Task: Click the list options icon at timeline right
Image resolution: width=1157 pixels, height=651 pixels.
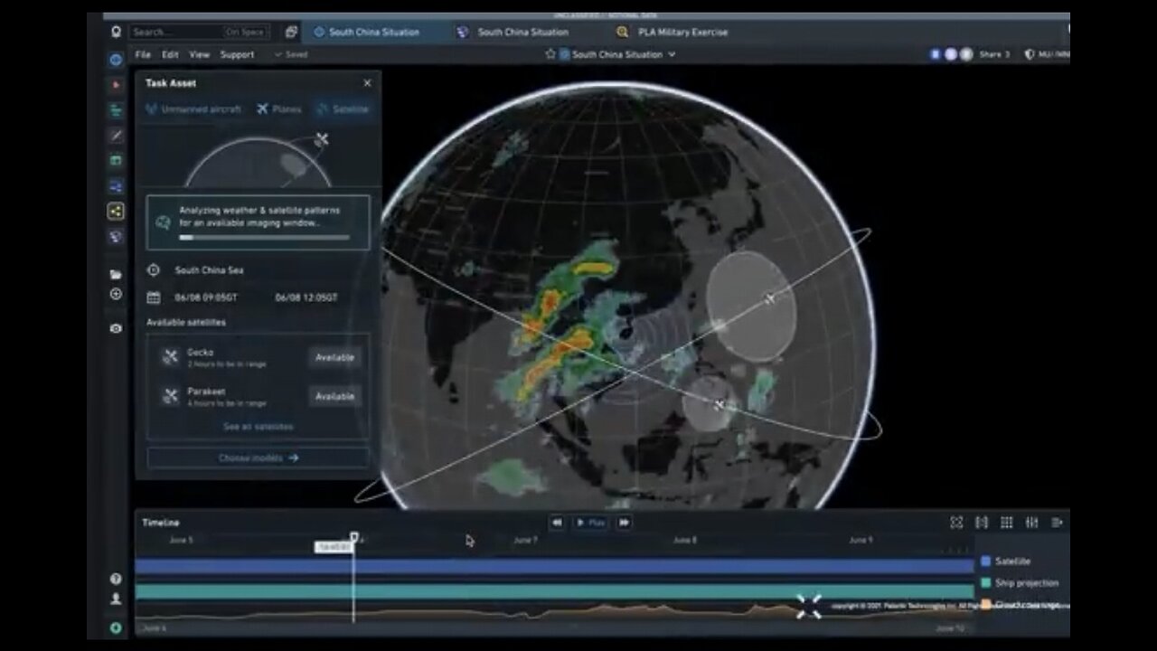Action: click(1057, 523)
